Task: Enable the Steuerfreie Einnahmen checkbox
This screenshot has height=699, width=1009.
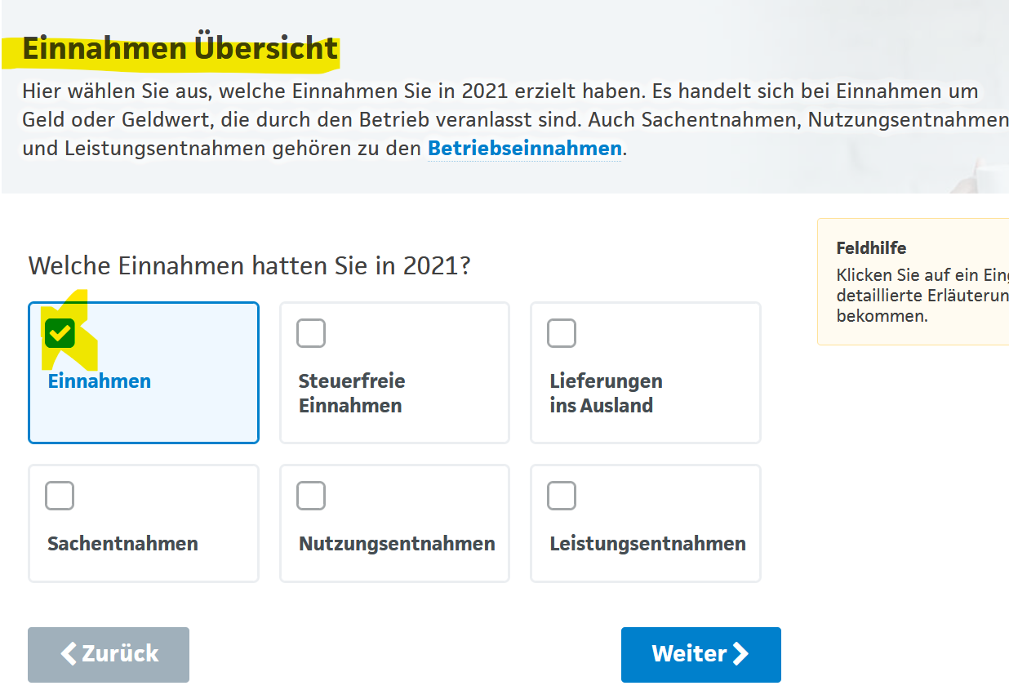Action: pyautogui.click(x=311, y=333)
